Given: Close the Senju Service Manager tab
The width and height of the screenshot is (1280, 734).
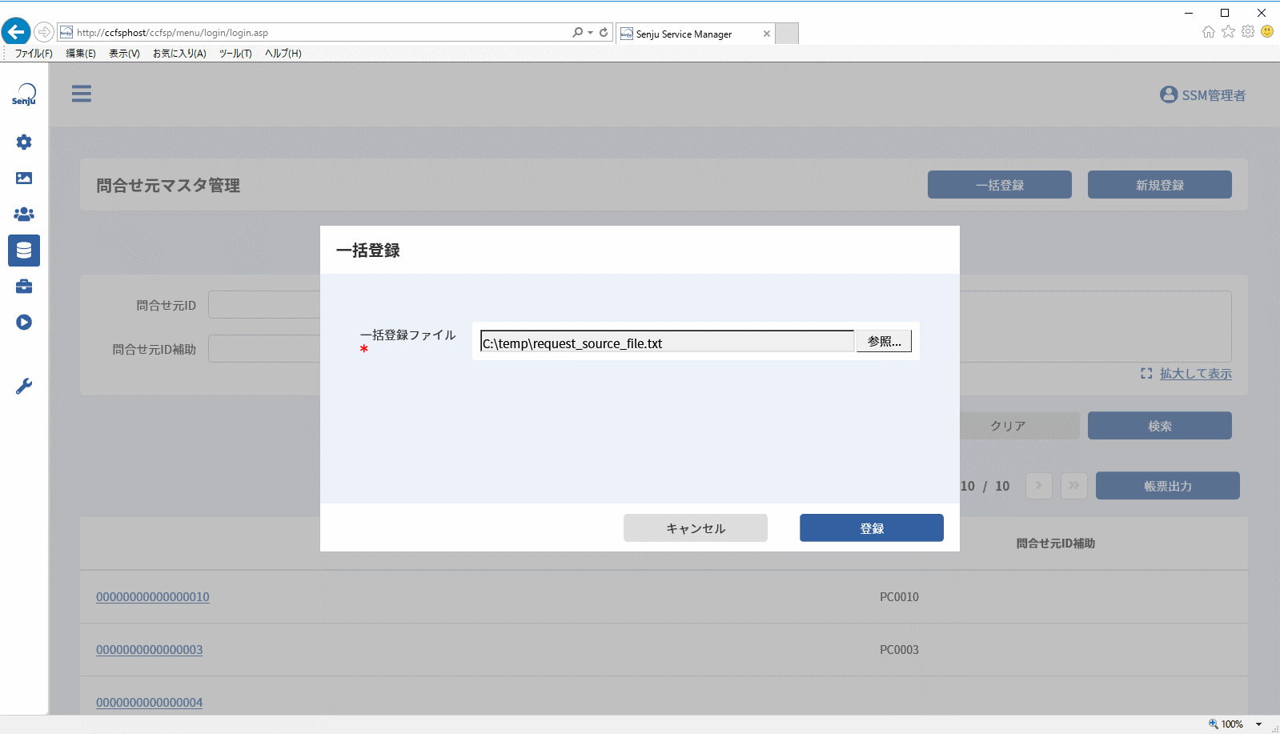Looking at the screenshot, I should point(767,34).
